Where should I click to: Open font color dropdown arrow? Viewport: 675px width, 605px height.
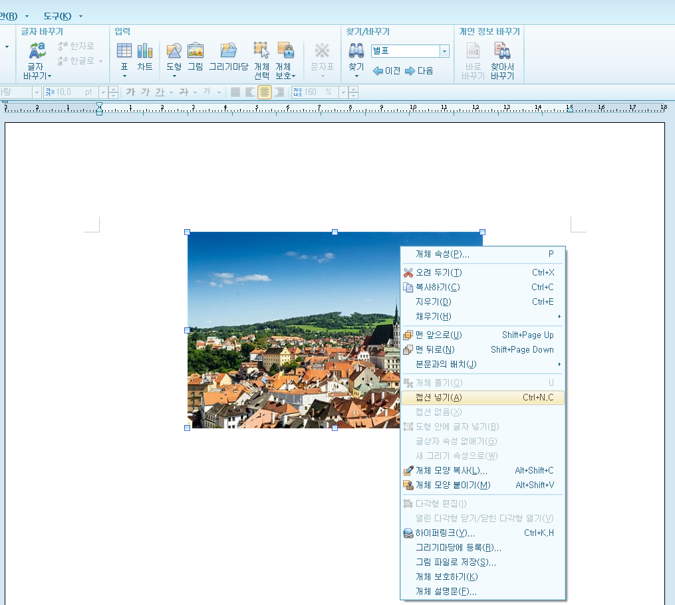[219, 92]
